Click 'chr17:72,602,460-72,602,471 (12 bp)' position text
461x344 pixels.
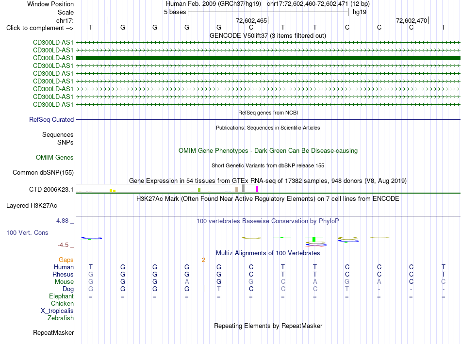318,4
